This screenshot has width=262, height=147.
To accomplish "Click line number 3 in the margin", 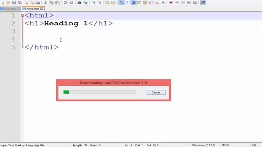I will pyautogui.click(x=13, y=31).
